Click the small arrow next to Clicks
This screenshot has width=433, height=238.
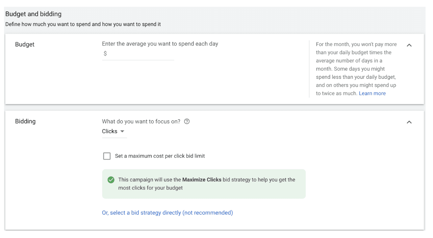(x=122, y=132)
